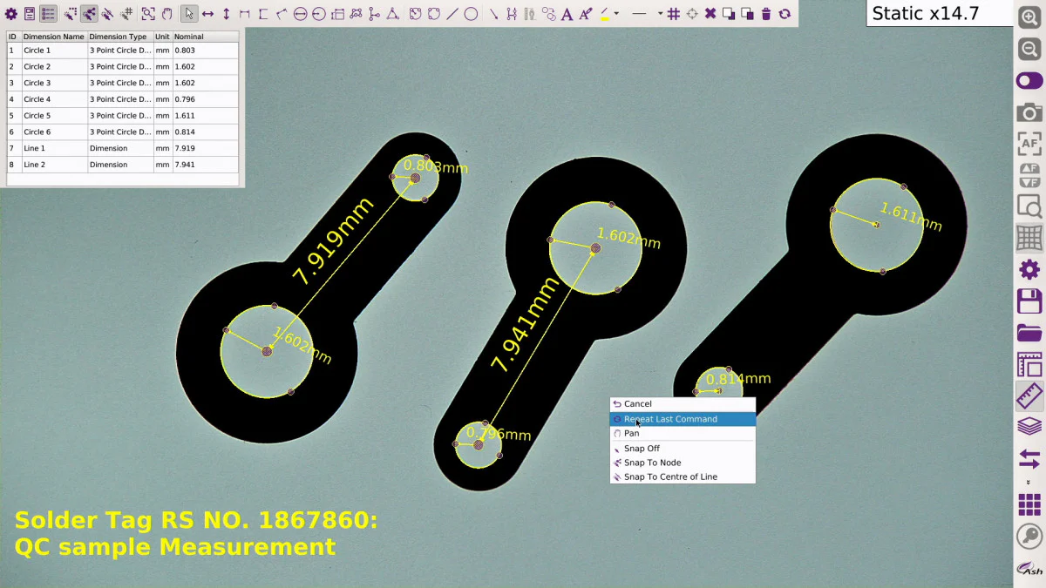
Task: Select the Line 2 table row
Action: (x=123, y=165)
